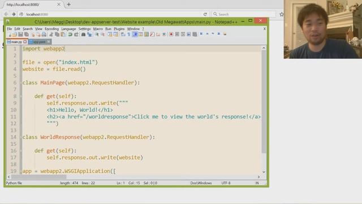362x204 pixels.
Task: Collapse the fold marker at line 16
Action: click(x=21, y=151)
